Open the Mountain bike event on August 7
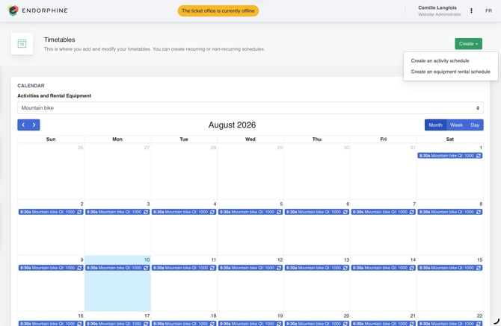The width and height of the screenshot is (501, 326). tap(383, 212)
